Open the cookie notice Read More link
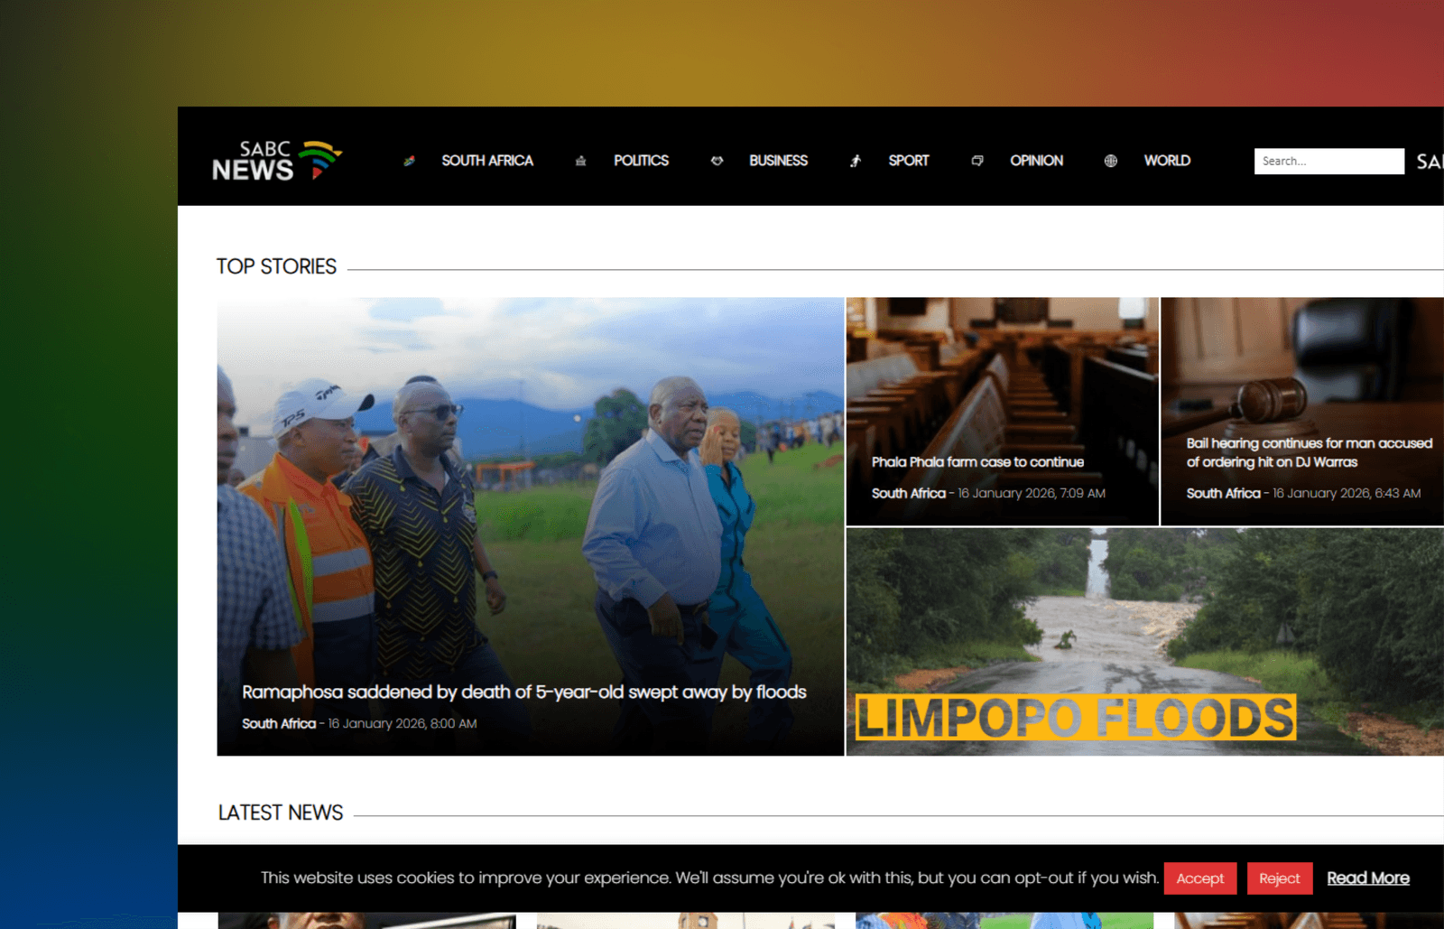 1367,878
